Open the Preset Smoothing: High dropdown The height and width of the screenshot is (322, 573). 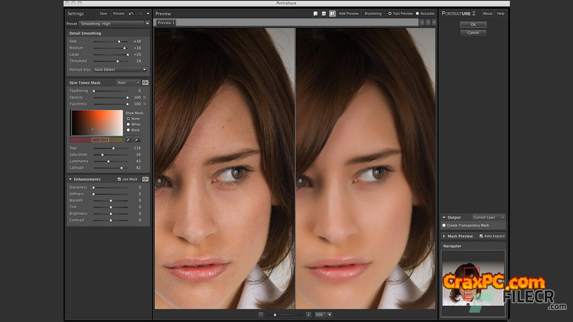[x=114, y=24]
